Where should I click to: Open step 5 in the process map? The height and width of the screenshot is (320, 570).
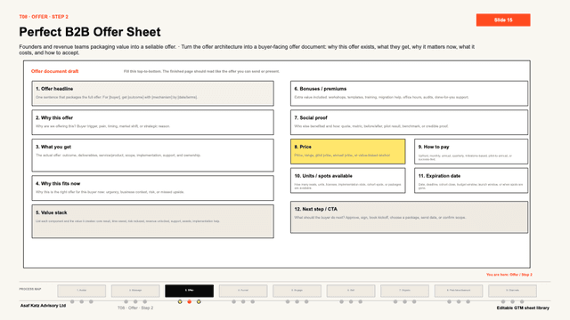click(x=297, y=291)
